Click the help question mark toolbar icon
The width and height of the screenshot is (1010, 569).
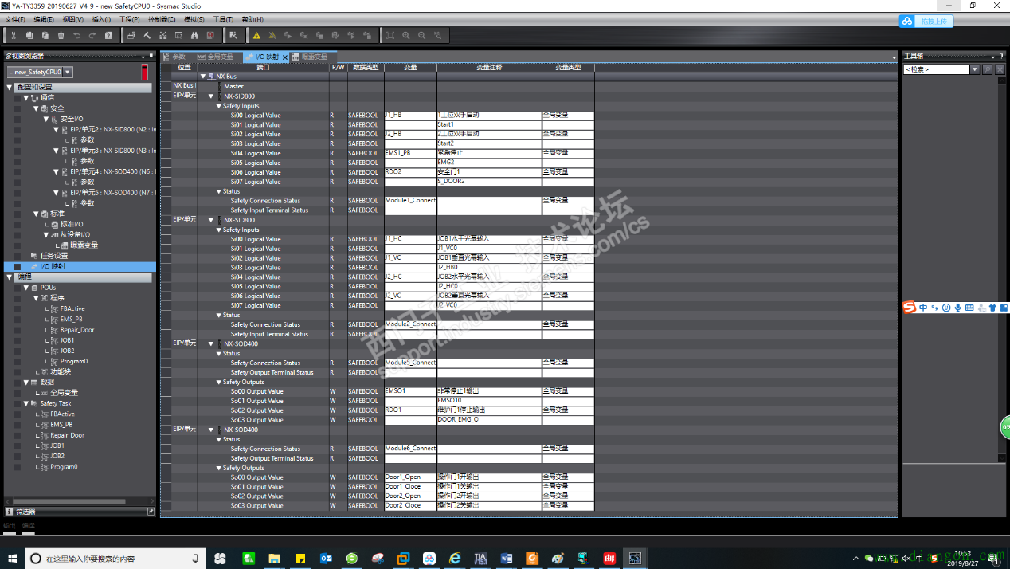pyautogui.click(x=108, y=35)
